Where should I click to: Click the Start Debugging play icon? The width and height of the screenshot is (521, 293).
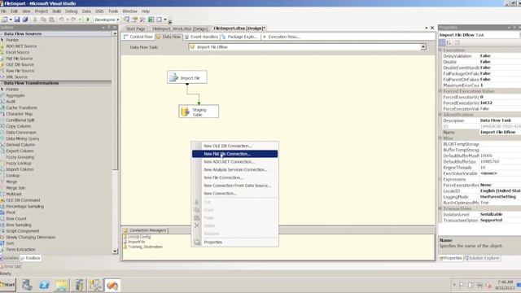[88, 20]
